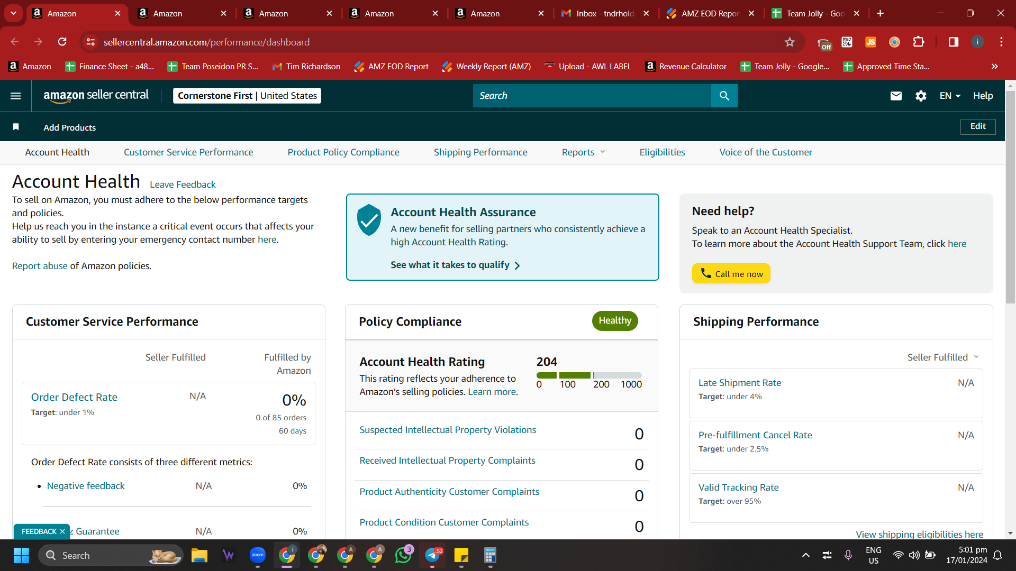Switch to the Inbox Gmail browser tab
The height and width of the screenshot is (571, 1016).
tap(605, 13)
